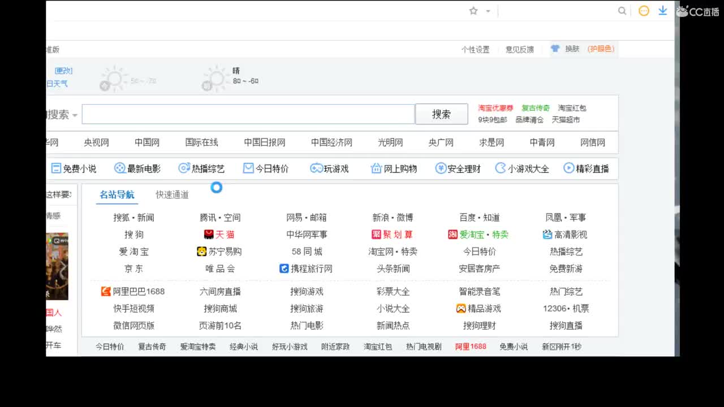Open 百度·知道 link
The width and height of the screenshot is (724, 407).
coord(480,218)
